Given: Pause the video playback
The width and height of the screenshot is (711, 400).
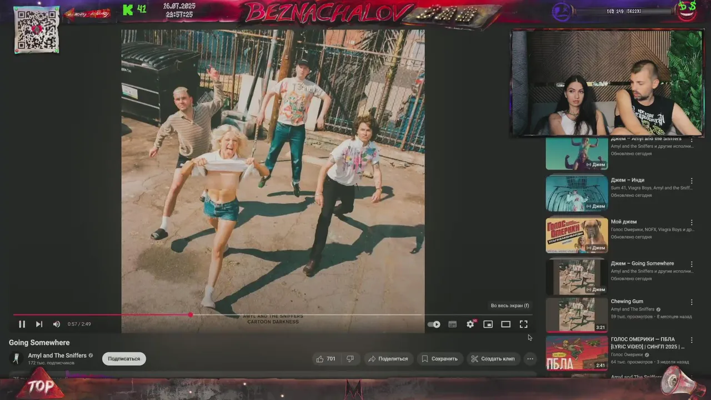Looking at the screenshot, I should [x=22, y=324].
